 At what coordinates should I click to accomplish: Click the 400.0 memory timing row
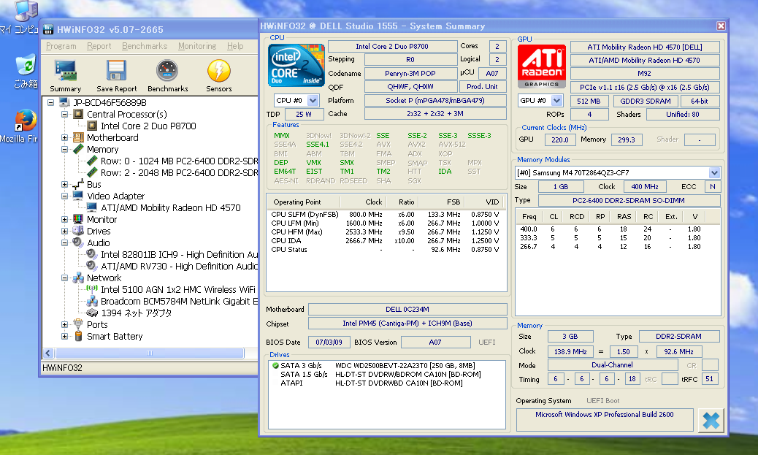[x=617, y=229]
